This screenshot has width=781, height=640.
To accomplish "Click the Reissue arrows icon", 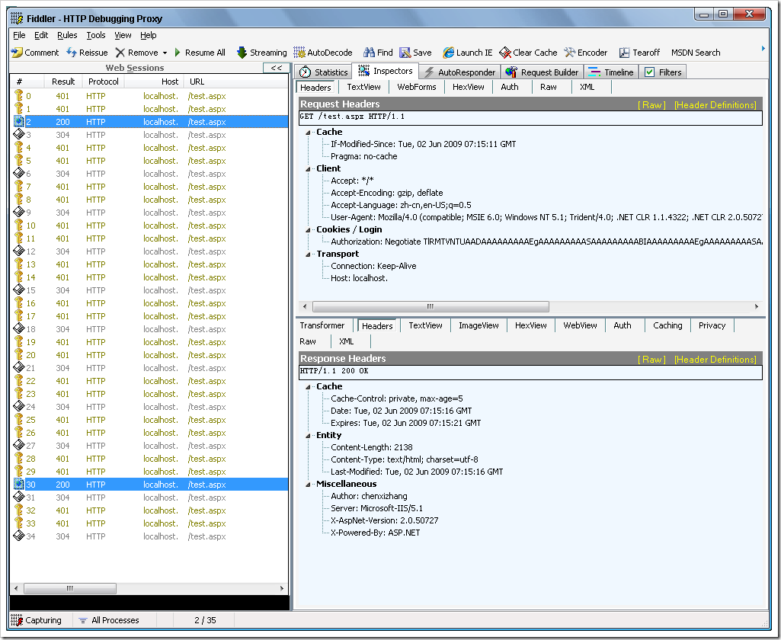I will (72, 53).
